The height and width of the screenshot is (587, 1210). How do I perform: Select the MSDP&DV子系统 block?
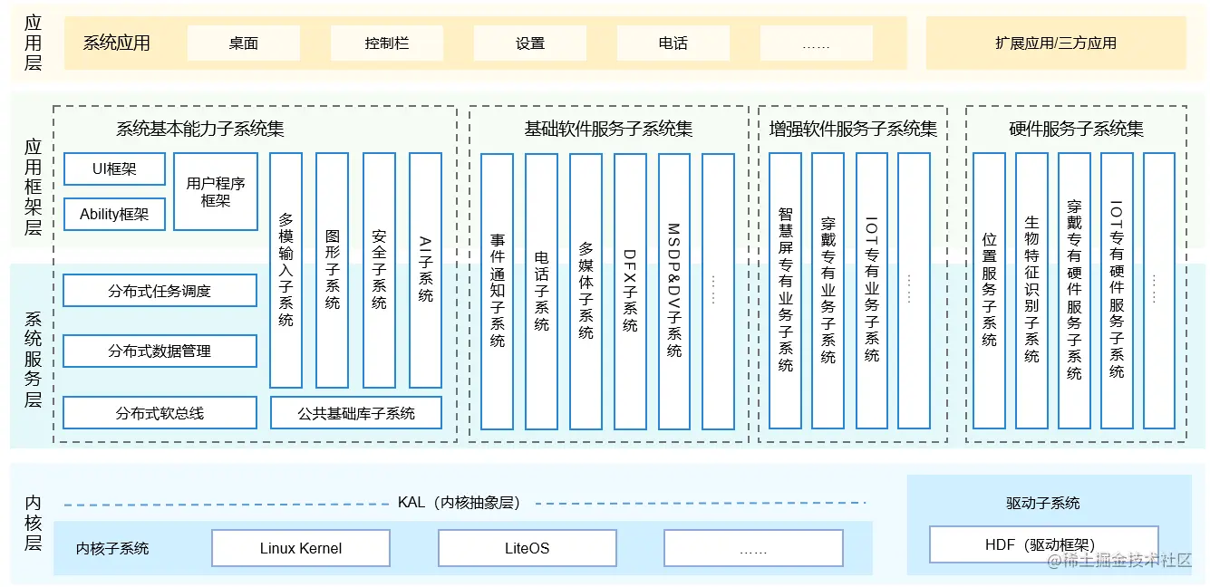click(673, 290)
